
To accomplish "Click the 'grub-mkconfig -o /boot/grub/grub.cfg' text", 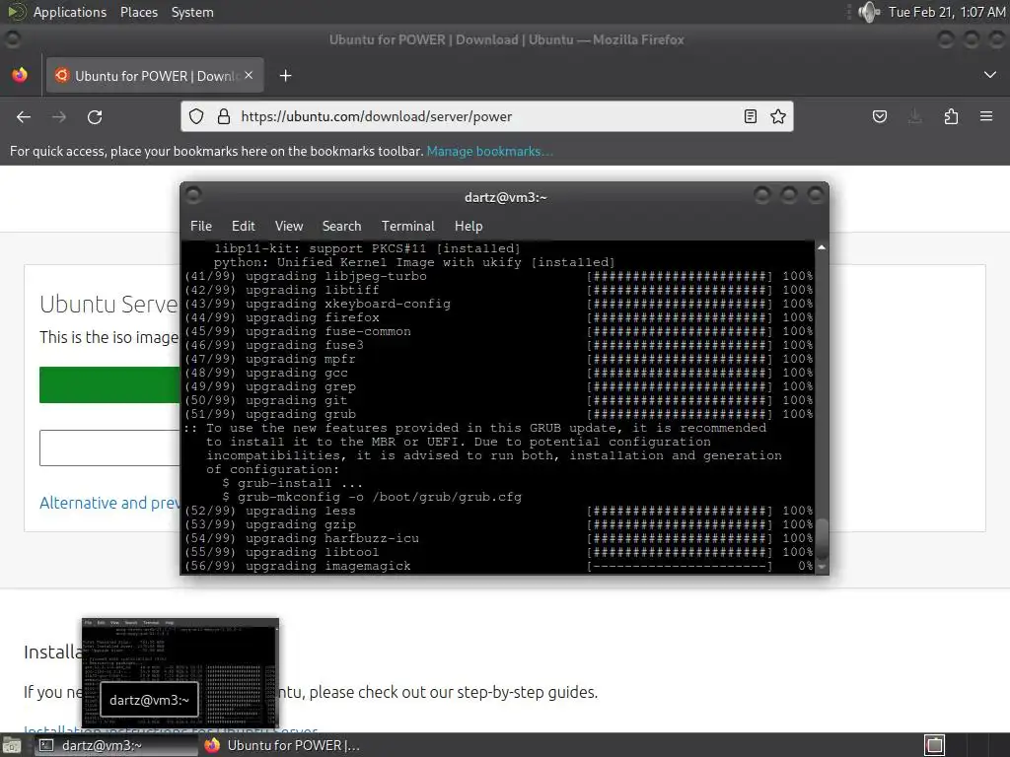I will click(380, 497).
